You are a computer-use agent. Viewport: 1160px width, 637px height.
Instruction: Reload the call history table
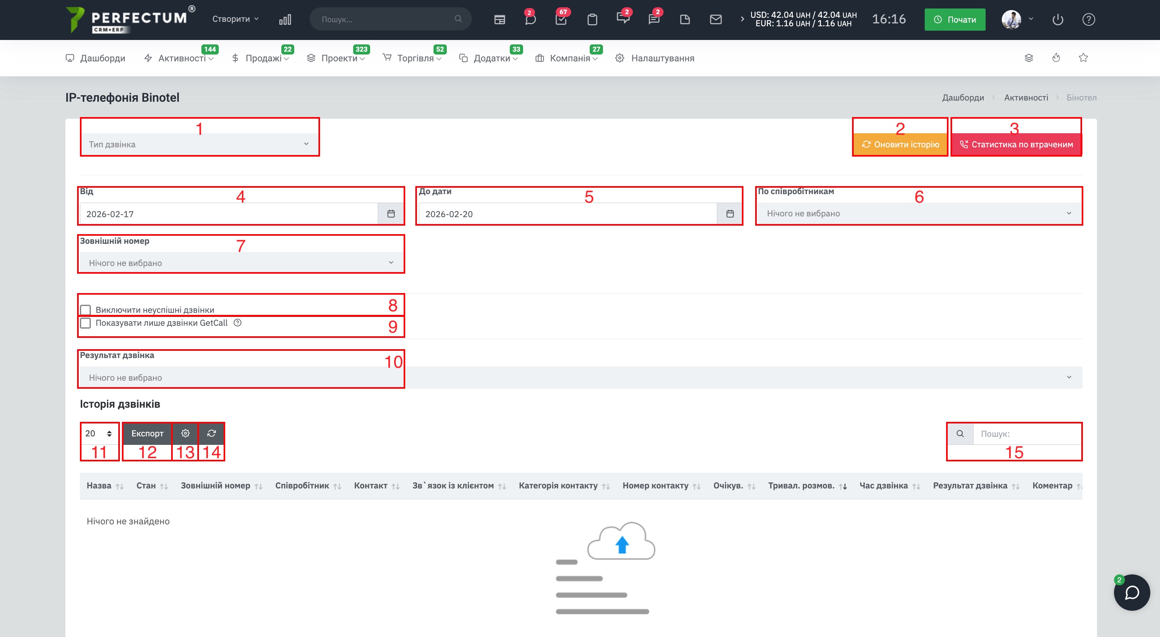coord(211,433)
